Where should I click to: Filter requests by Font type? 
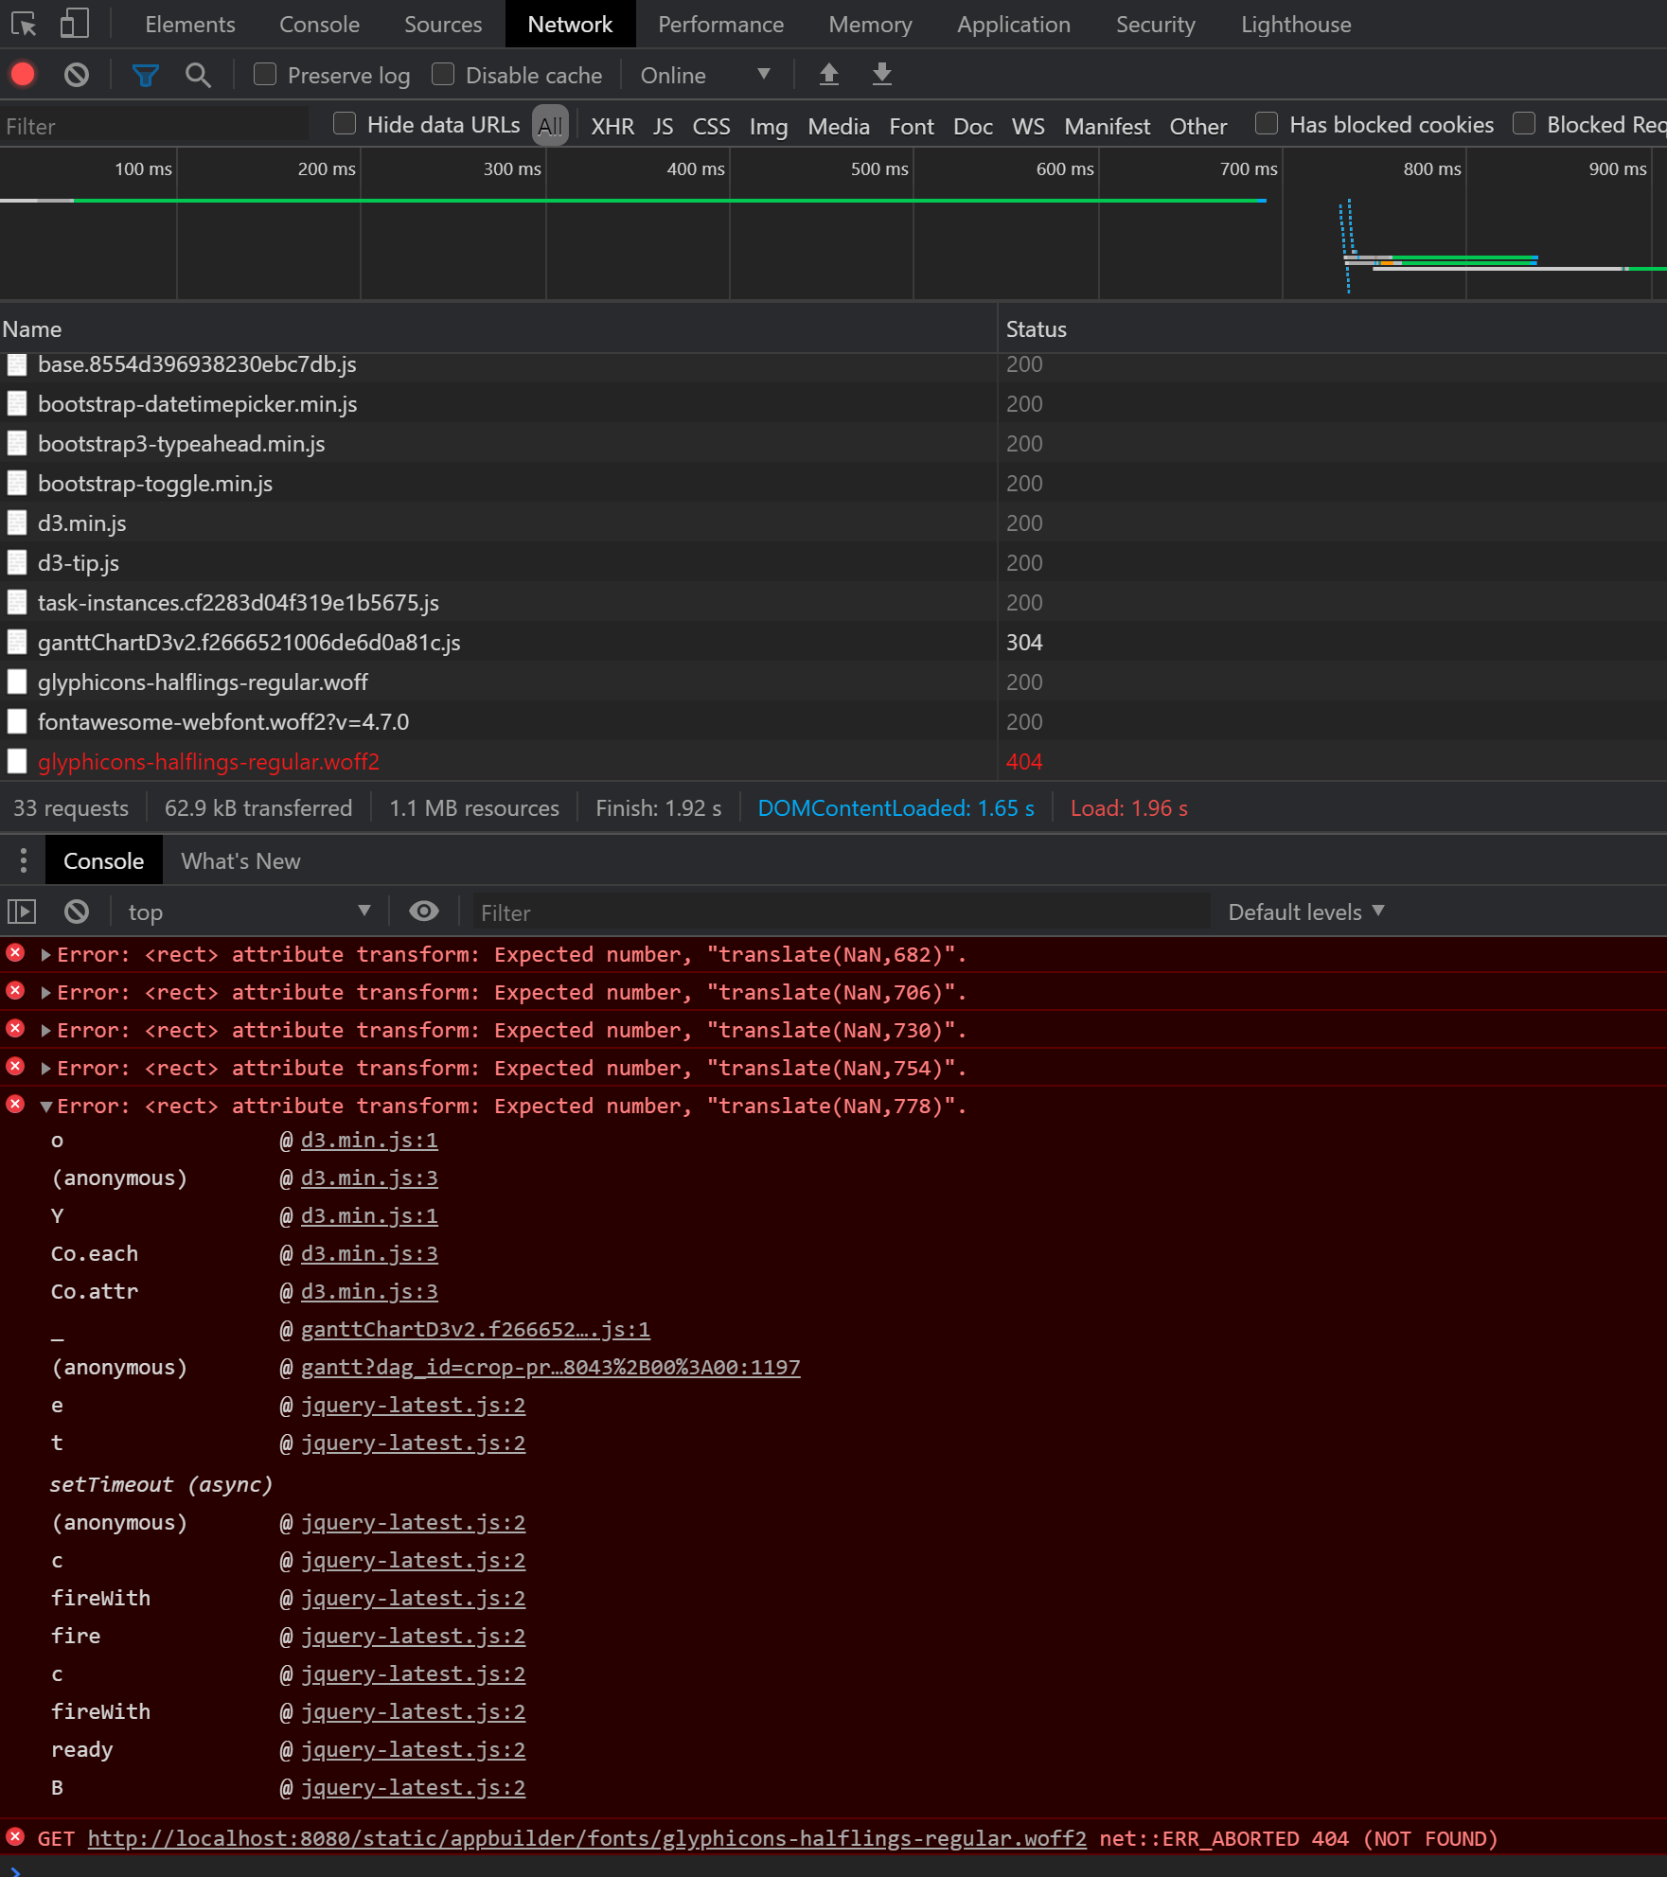pyautogui.click(x=912, y=126)
